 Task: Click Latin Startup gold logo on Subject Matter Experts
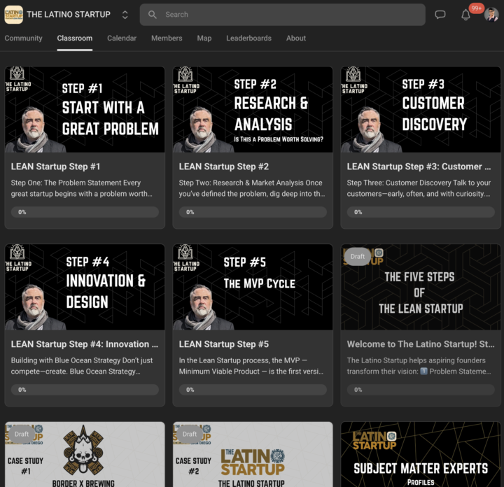click(374, 440)
